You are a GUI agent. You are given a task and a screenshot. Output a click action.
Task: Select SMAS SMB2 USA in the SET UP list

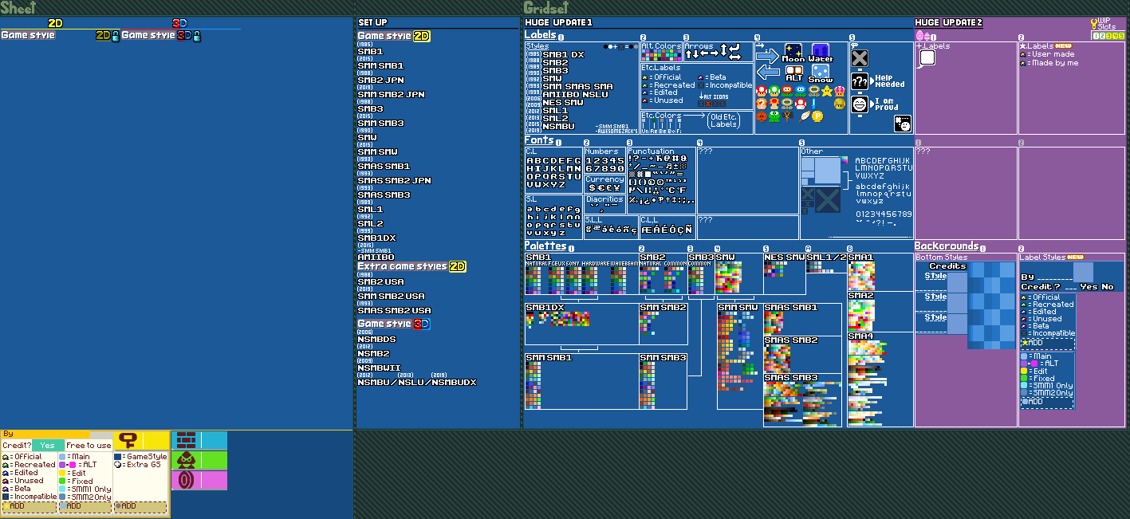394,310
